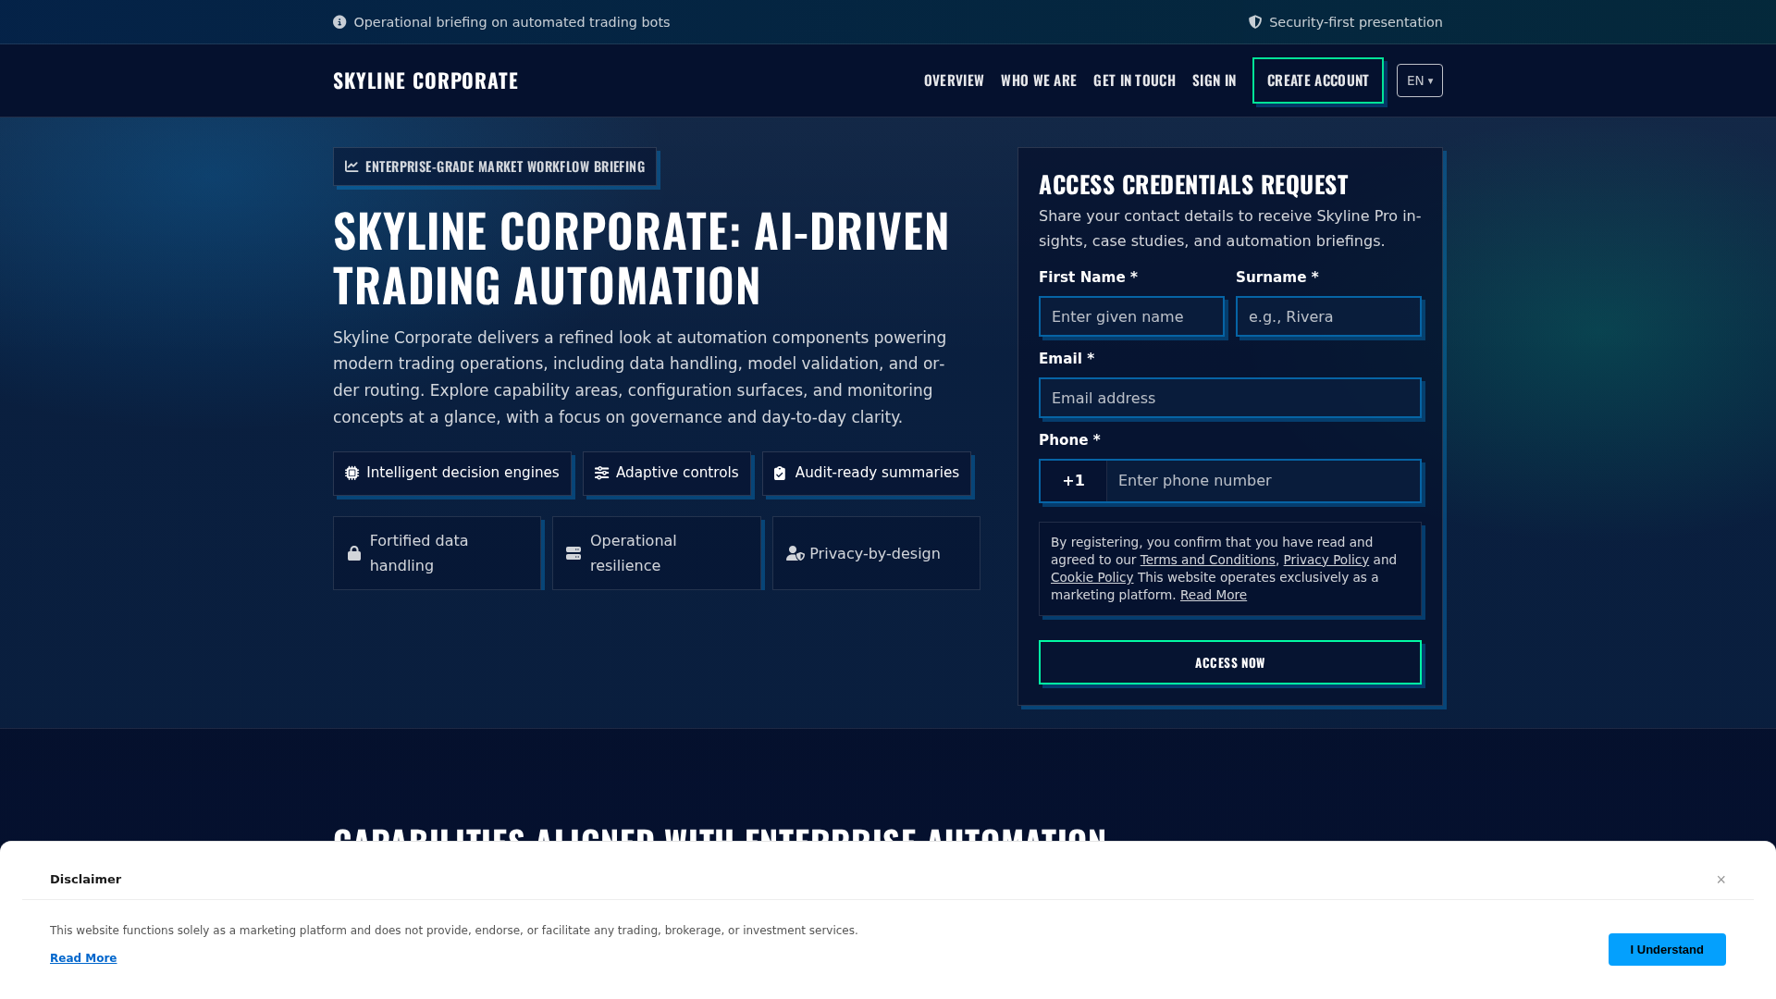Viewport: 1776px width, 999px height.
Task: Click the info icon beside operational briefing text
Action: click(x=339, y=22)
